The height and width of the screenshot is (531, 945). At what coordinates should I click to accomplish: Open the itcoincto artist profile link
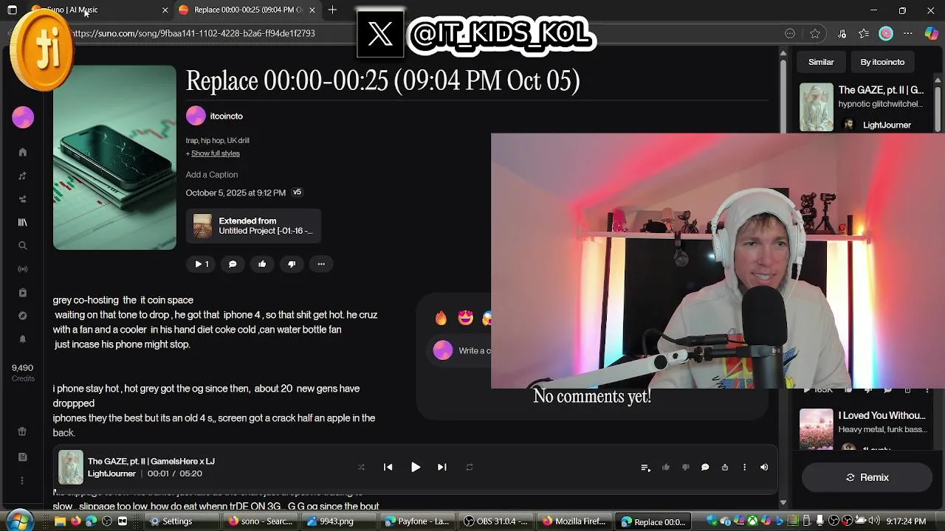[226, 116]
